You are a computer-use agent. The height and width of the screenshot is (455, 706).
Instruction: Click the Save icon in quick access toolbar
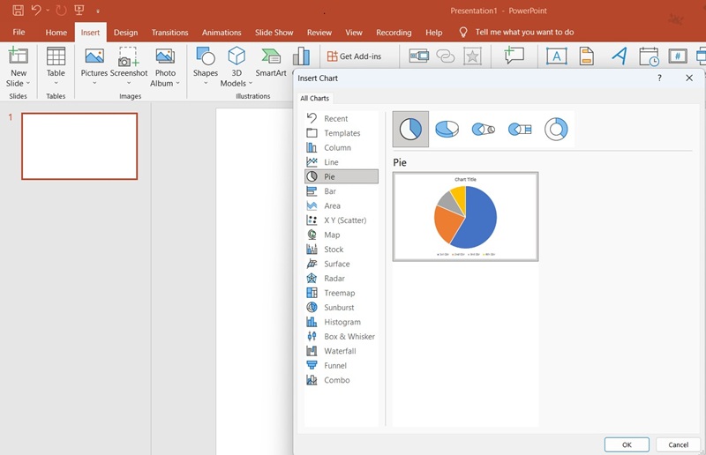18,10
